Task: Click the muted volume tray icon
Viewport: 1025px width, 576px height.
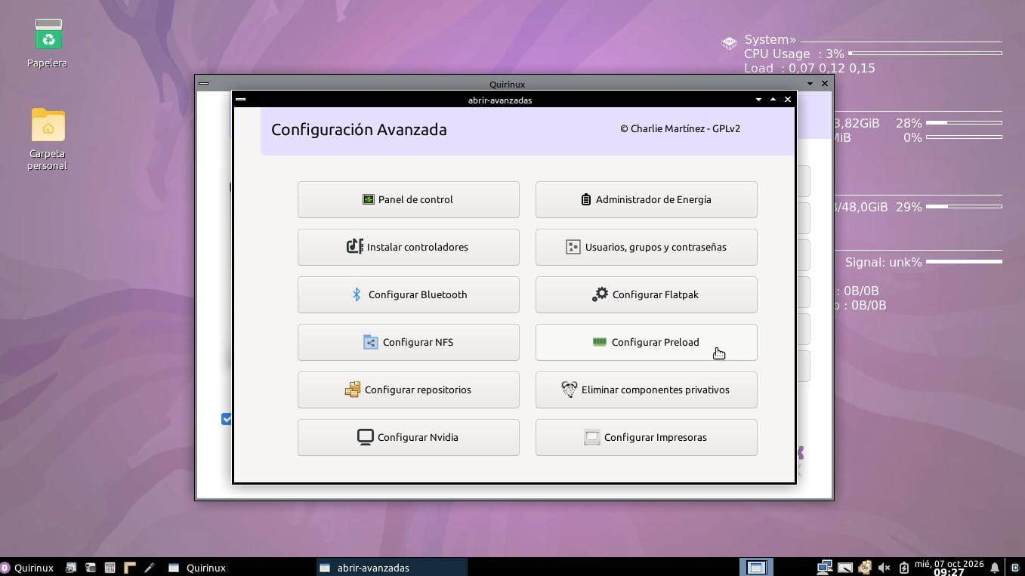Action: [884, 568]
